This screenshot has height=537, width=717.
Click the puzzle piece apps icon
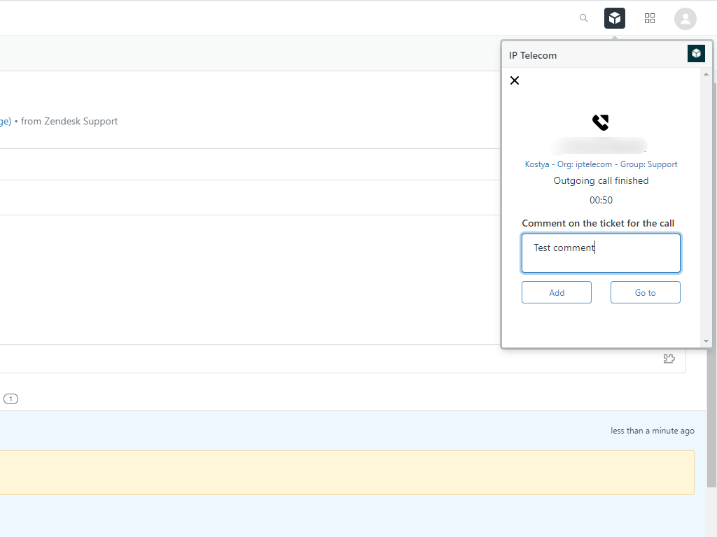[x=669, y=359]
